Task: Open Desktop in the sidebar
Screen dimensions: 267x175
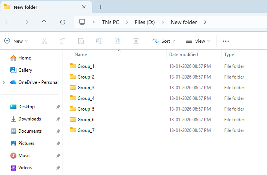Action: pos(26,107)
